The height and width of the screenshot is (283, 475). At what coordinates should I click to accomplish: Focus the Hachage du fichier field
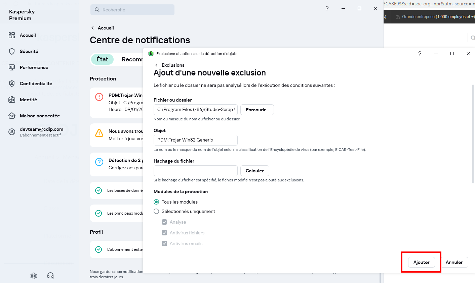pos(196,171)
